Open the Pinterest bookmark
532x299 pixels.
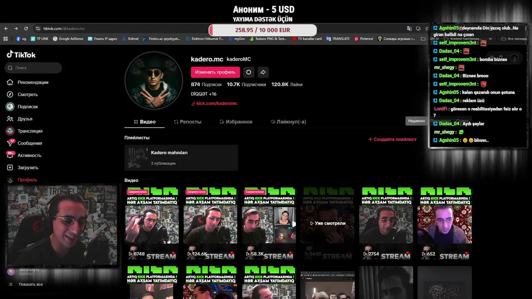coord(364,39)
